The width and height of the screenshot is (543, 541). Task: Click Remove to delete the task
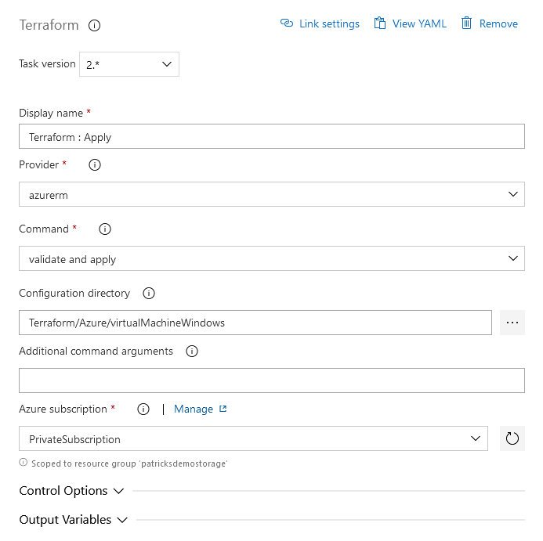[x=490, y=23]
